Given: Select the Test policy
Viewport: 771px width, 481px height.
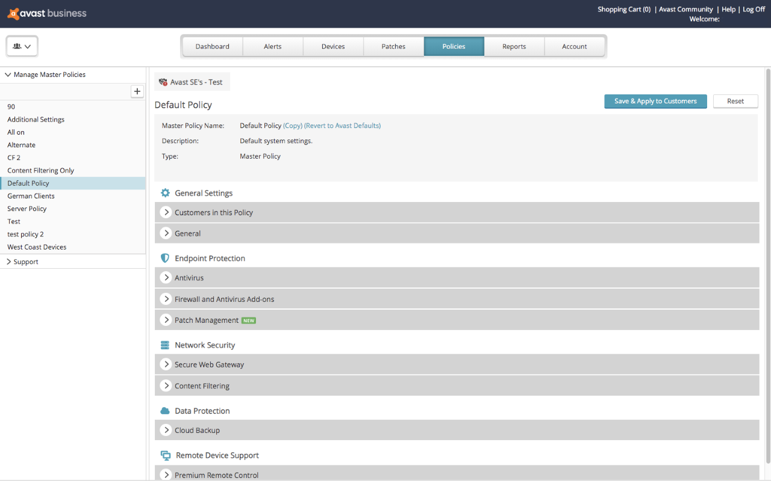Looking at the screenshot, I should [x=72, y=221].
